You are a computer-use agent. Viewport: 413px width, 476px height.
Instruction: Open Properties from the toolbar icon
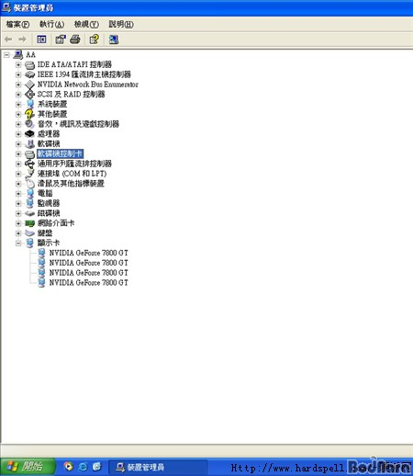[x=61, y=40]
